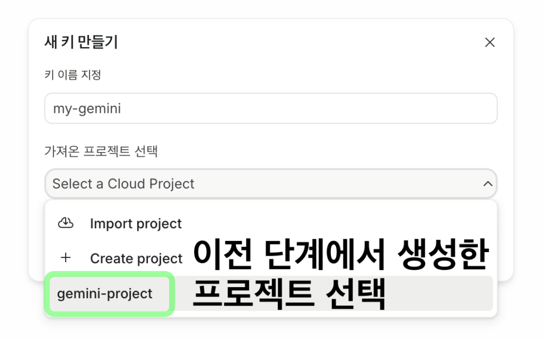Click the 이전 단계에서 생성한 annotation text
543x340 pixels.
click(x=339, y=254)
